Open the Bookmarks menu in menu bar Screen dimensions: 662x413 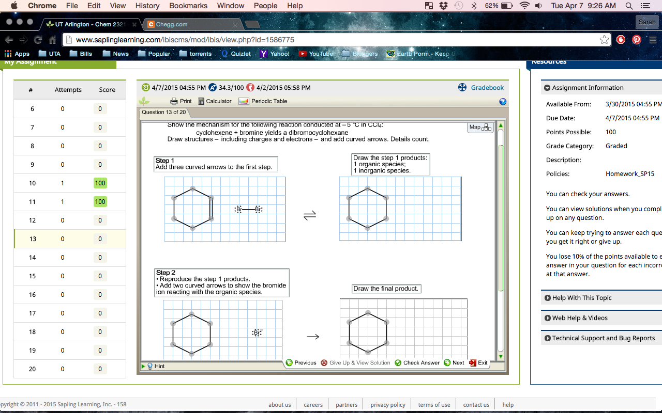click(x=188, y=6)
